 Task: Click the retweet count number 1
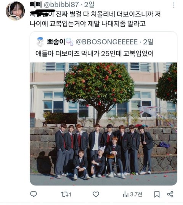point(70,195)
